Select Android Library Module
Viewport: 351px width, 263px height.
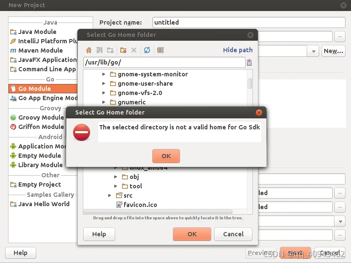(37, 165)
